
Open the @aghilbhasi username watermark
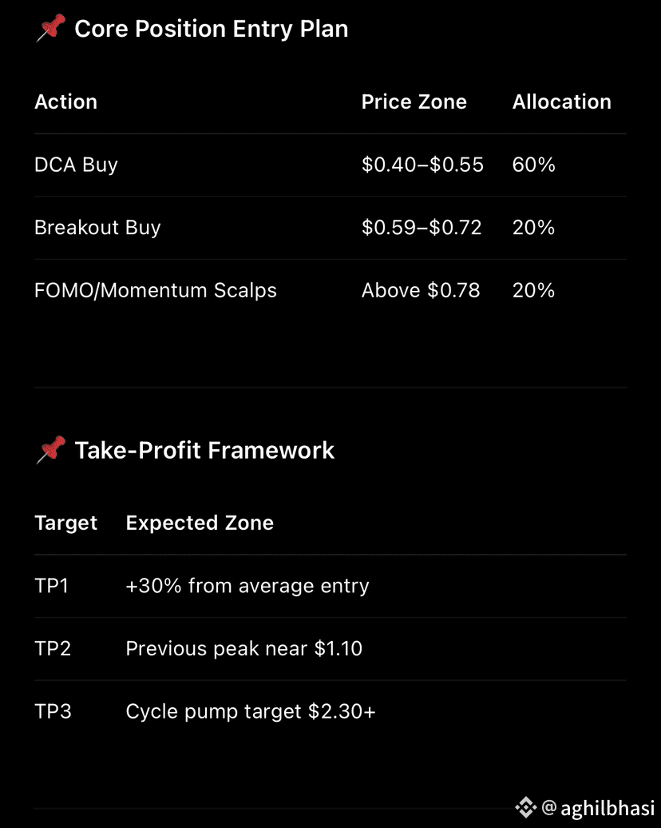coord(598,807)
